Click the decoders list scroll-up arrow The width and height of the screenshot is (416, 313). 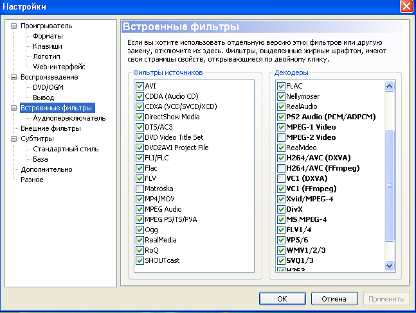pyautogui.click(x=389, y=86)
